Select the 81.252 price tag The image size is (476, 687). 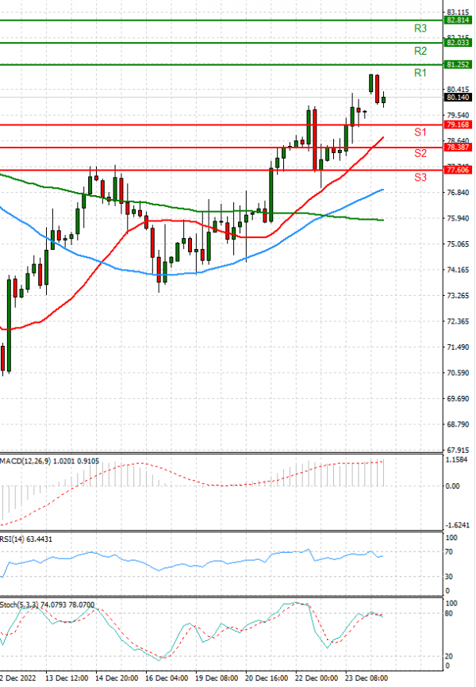(458, 64)
